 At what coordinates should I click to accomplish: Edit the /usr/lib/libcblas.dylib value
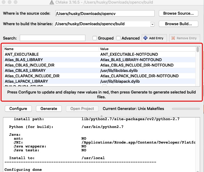point(119,70)
